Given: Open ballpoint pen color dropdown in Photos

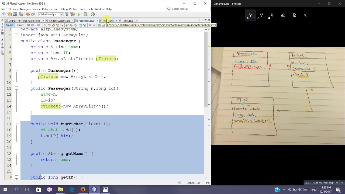Looking at the screenshot, I should (254, 18).
